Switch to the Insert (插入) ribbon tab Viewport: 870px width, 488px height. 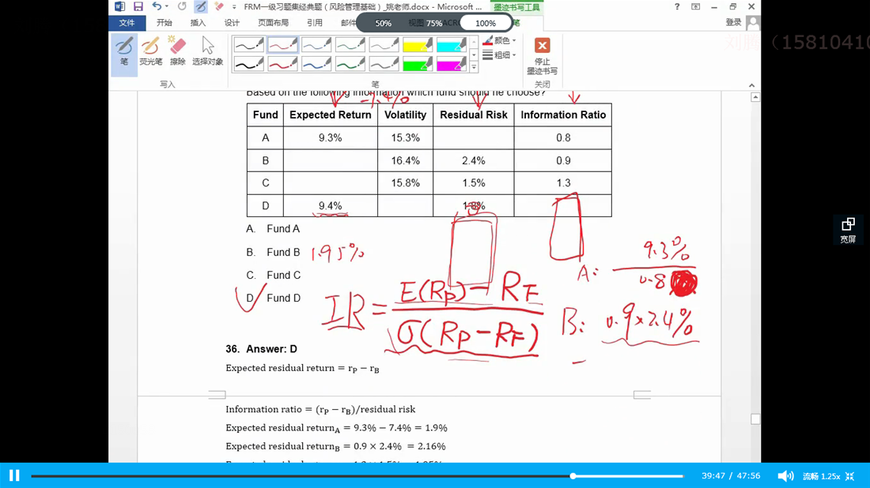(x=198, y=23)
